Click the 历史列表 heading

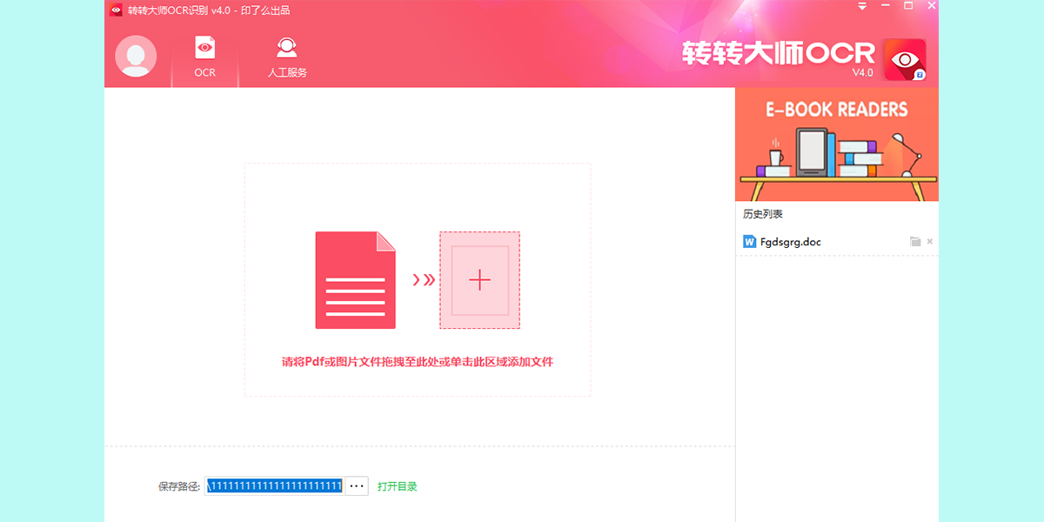pos(763,214)
